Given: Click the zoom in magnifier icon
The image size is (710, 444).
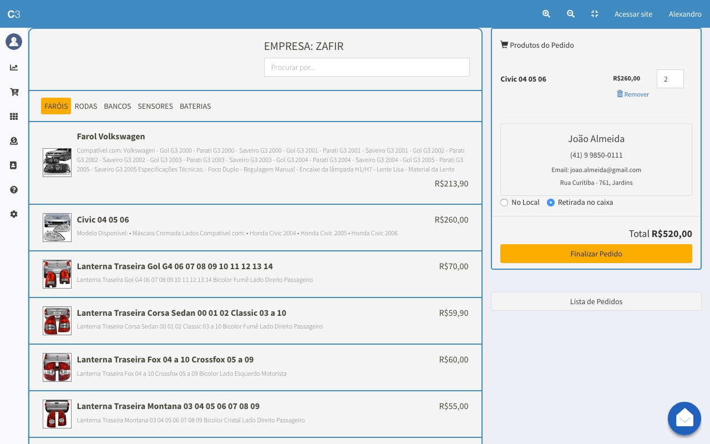Looking at the screenshot, I should (546, 14).
